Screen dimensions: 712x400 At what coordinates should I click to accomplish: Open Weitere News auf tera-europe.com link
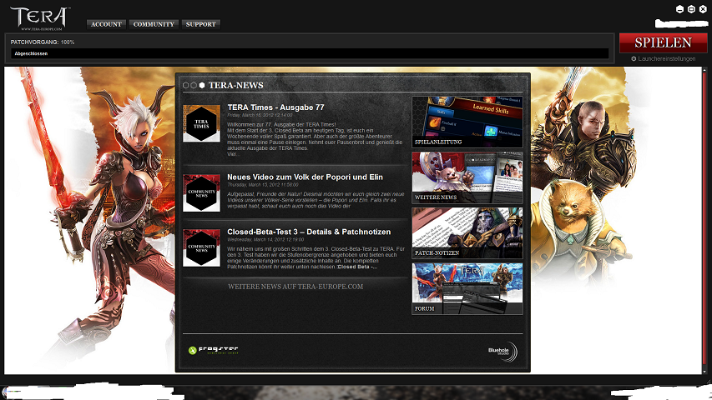tap(295, 287)
